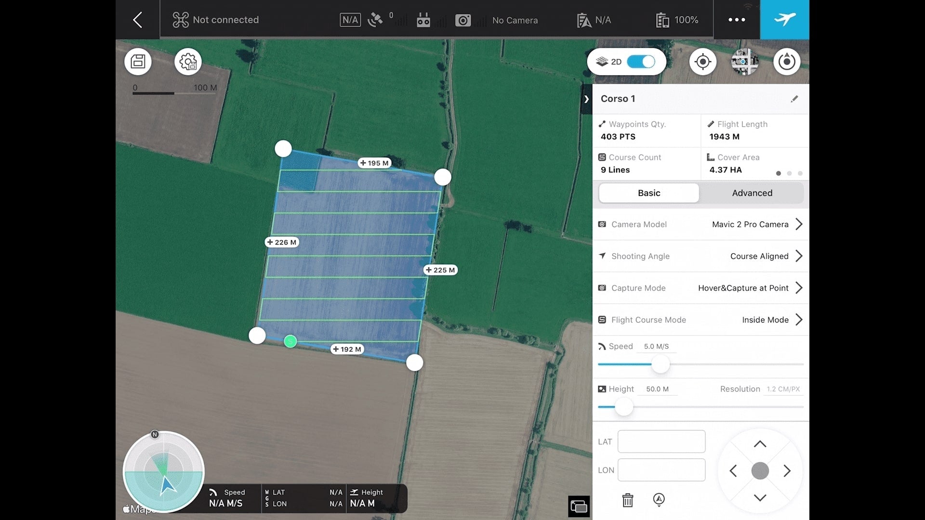Switch to the Advanced tab
The height and width of the screenshot is (520, 925).
click(752, 193)
